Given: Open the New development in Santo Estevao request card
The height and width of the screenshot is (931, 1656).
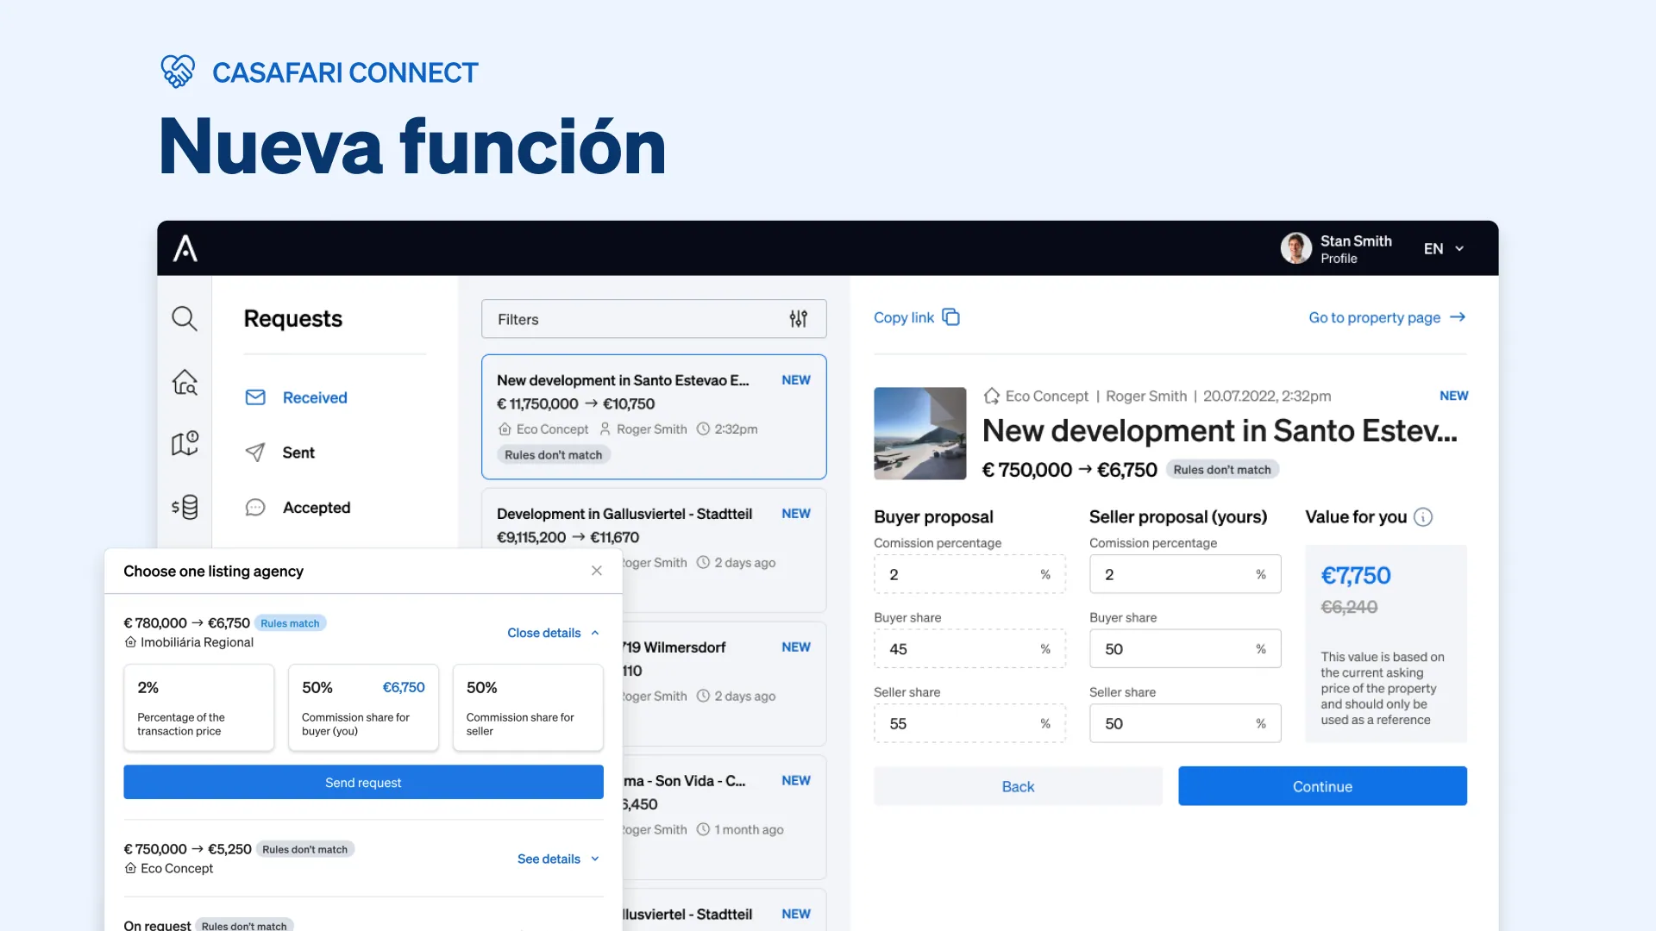Looking at the screenshot, I should tap(654, 416).
